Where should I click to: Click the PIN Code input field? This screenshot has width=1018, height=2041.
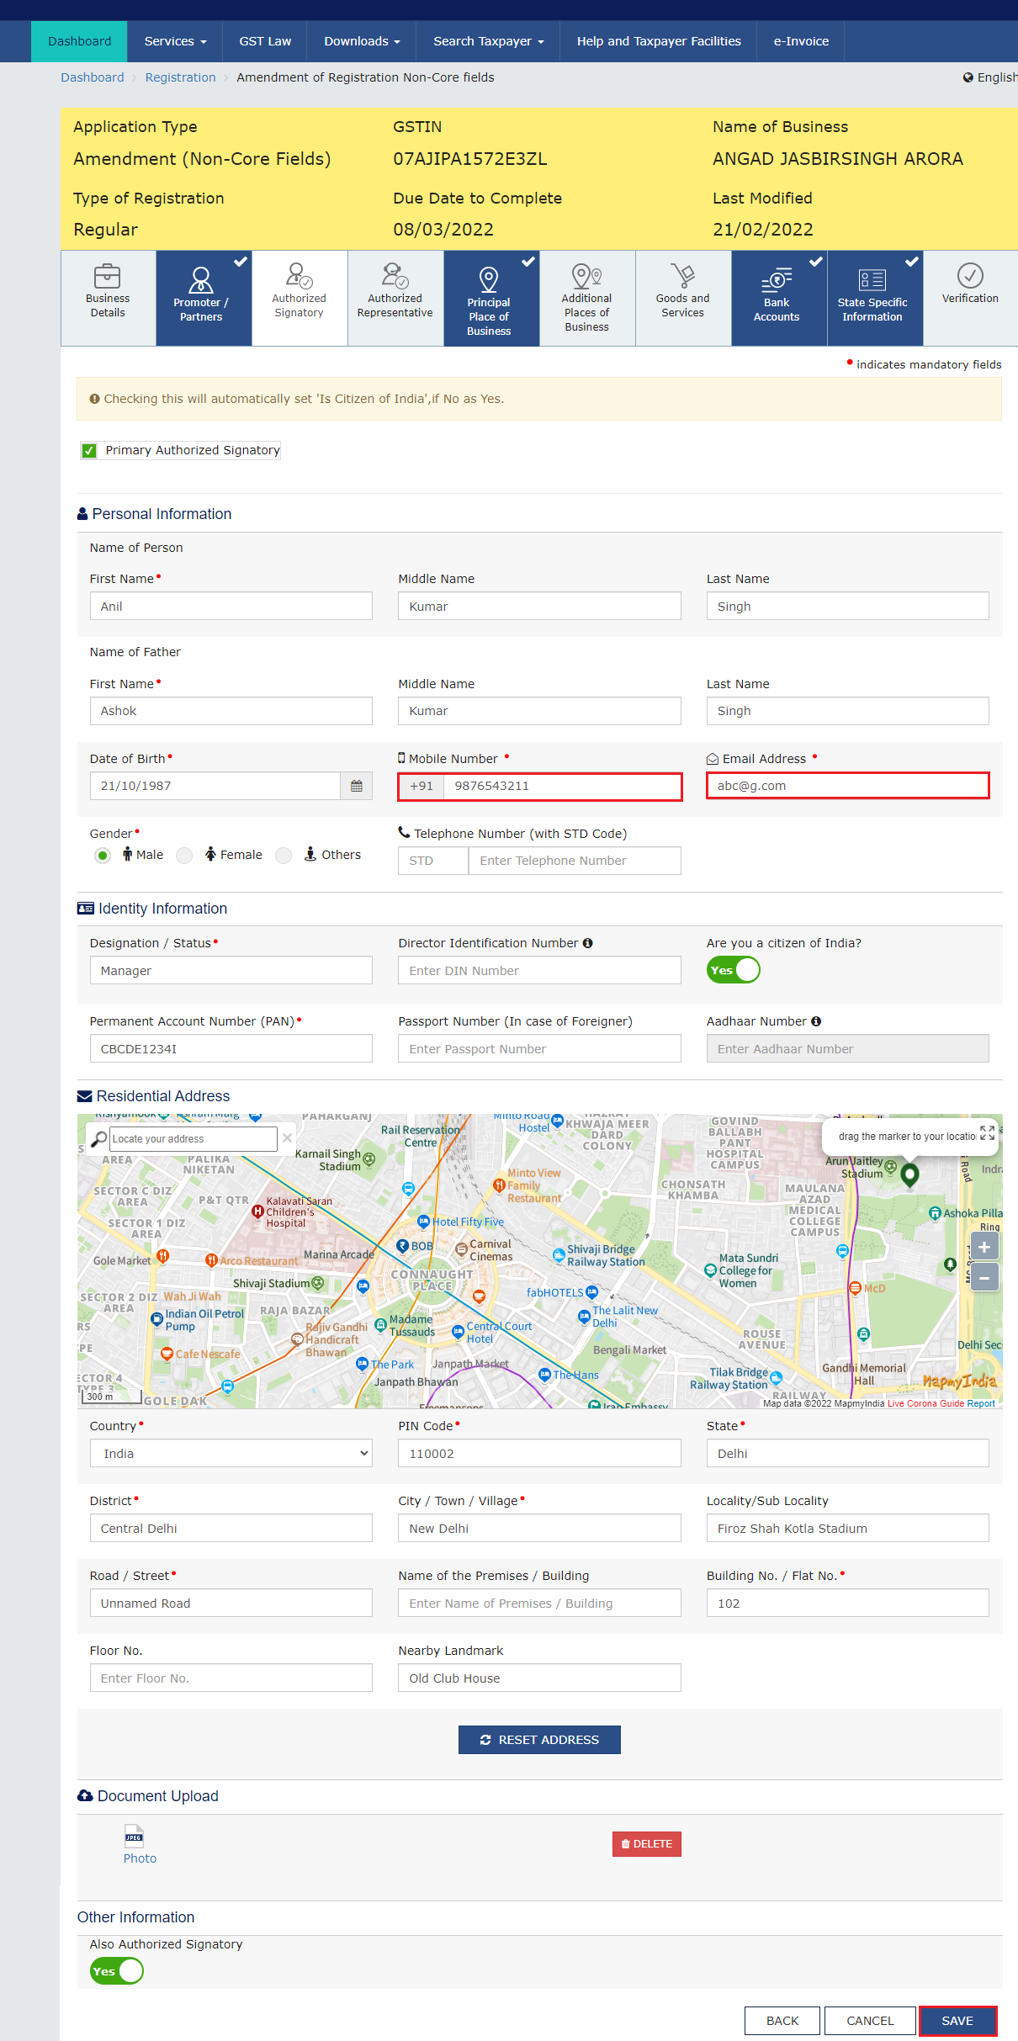(x=539, y=1453)
